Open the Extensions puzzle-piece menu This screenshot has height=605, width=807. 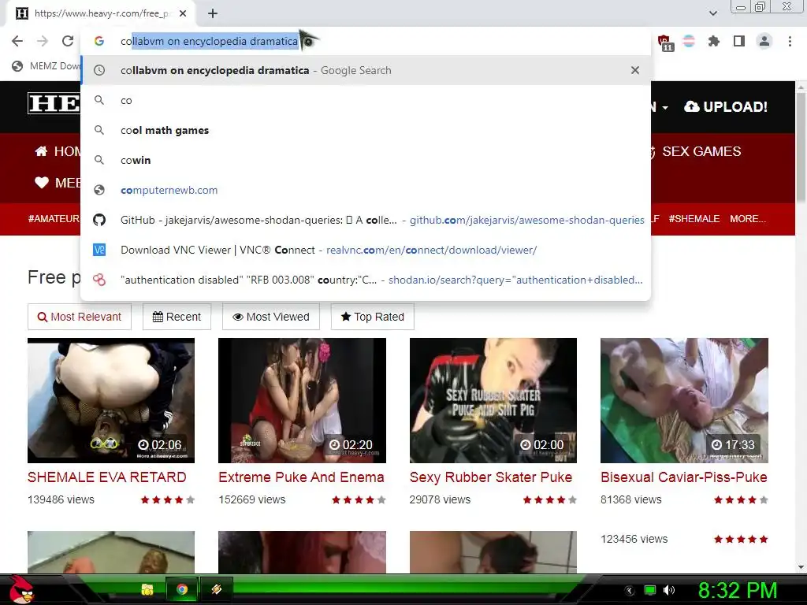click(714, 41)
